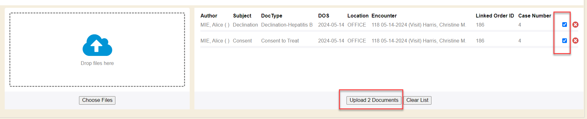Click the Consent to Treat doc type cell
Viewport: 587px width, 119px height.
(x=280, y=41)
